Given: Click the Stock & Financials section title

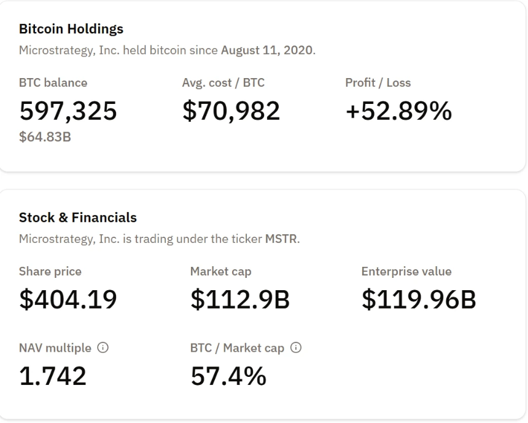Looking at the screenshot, I should click(x=76, y=217).
